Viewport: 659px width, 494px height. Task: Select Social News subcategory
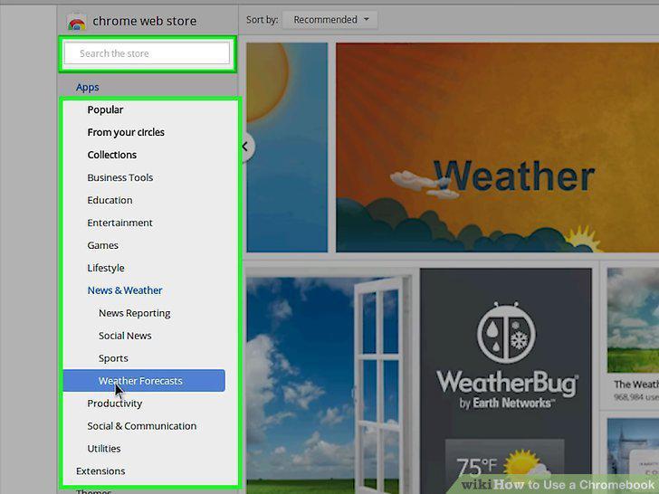click(125, 336)
